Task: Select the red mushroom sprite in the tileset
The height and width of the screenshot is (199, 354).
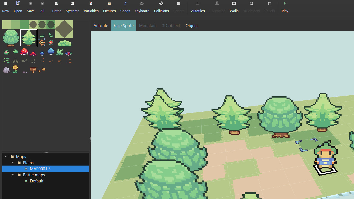Action: [24, 52]
